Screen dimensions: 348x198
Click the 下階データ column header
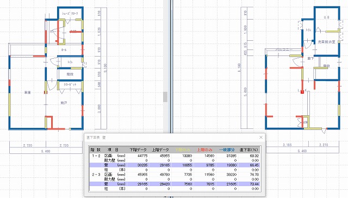pyautogui.click(x=138, y=150)
